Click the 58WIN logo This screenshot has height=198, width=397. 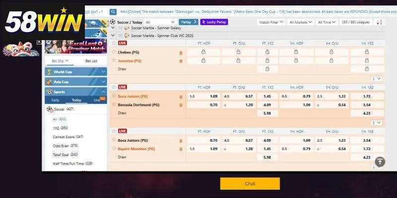click(x=43, y=21)
